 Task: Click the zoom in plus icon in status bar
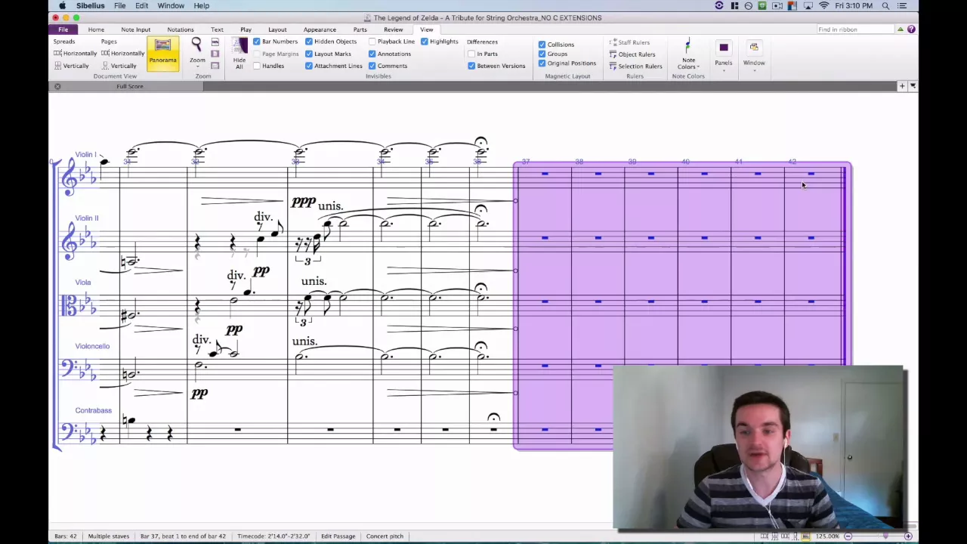[x=908, y=536]
